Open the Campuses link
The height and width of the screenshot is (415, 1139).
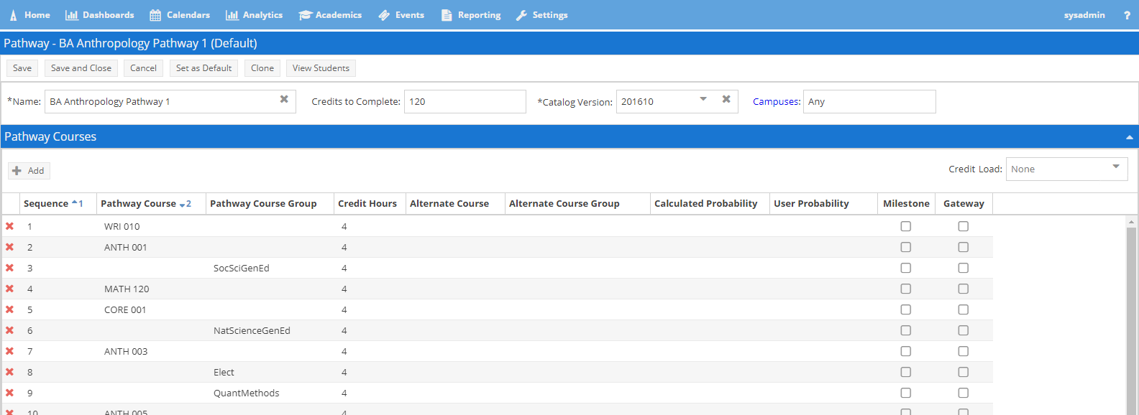(x=777, y=102)
